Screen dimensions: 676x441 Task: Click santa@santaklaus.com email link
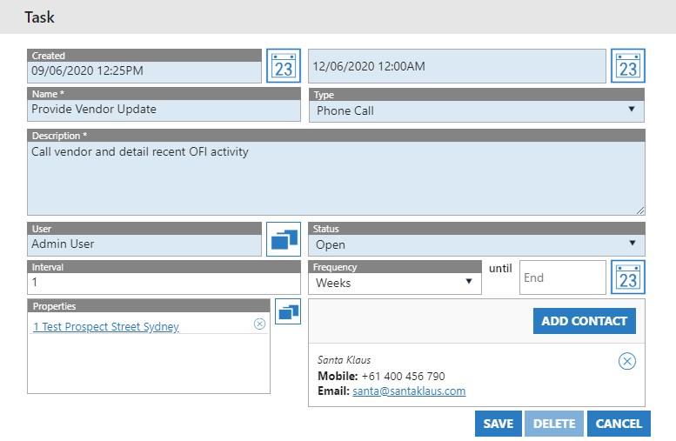(x=409, y=391)
